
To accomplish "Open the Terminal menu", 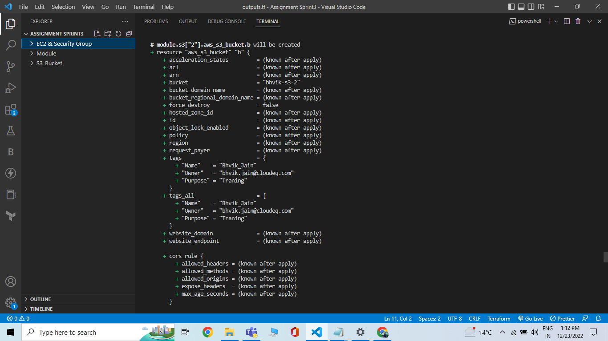I will (143, 7).
